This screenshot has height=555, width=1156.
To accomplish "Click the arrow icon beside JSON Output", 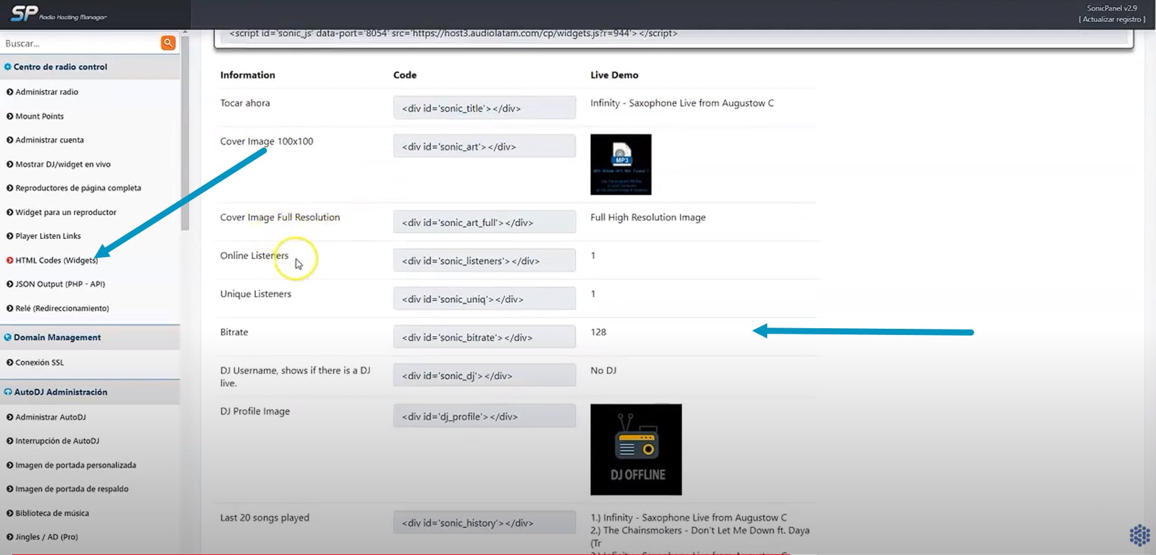I will pos(10,284).
